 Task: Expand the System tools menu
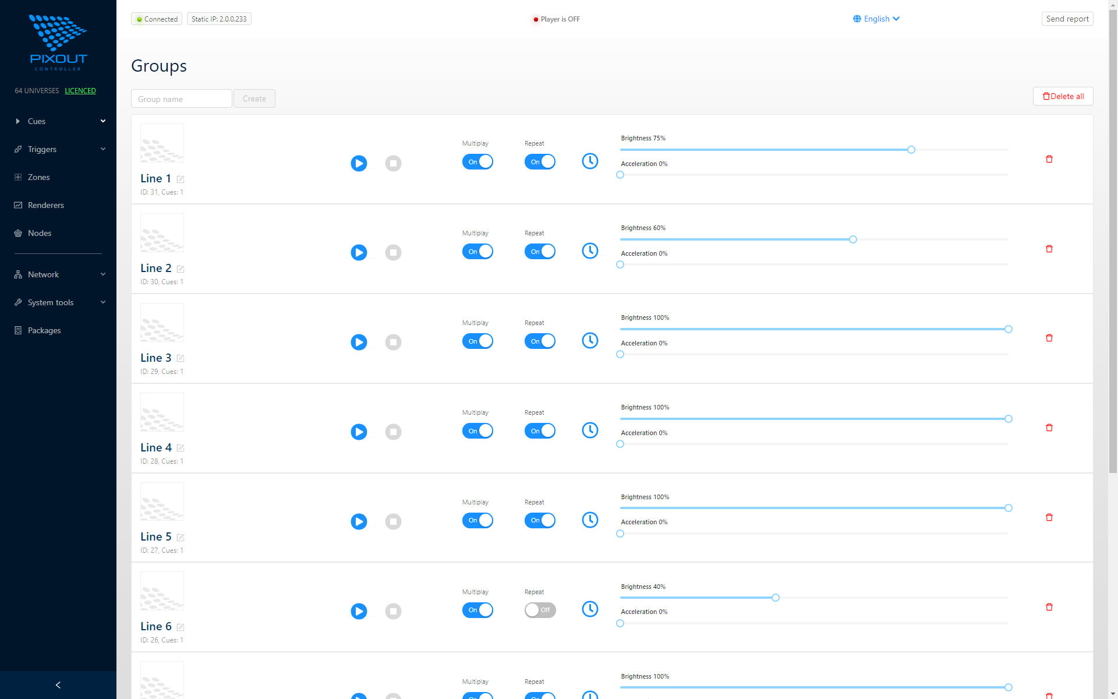click(51, 302)
